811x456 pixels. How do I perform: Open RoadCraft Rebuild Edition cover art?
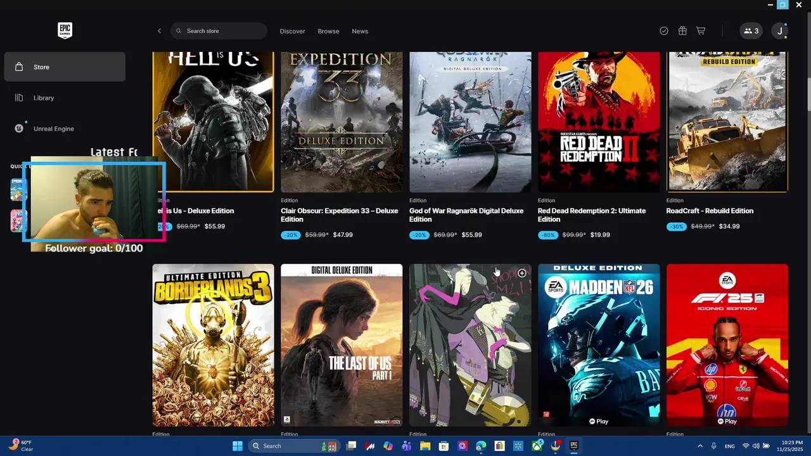pos(727,122)
